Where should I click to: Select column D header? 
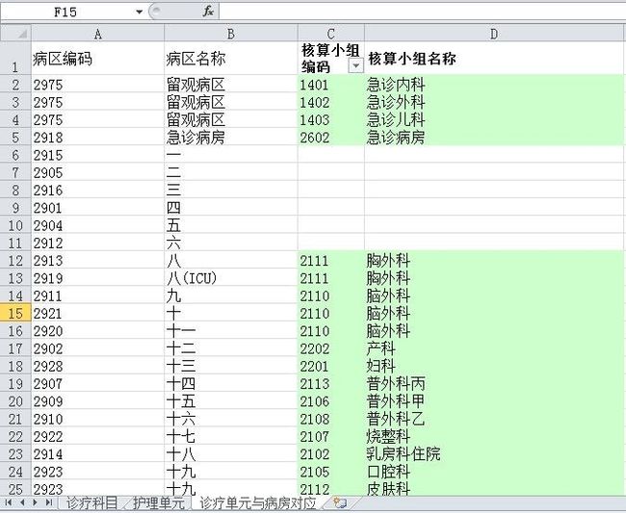494,34
